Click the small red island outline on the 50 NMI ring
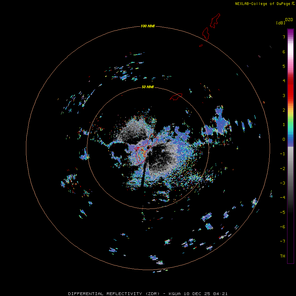This screenshot has height=296, width=296. (x=176, y=97)
